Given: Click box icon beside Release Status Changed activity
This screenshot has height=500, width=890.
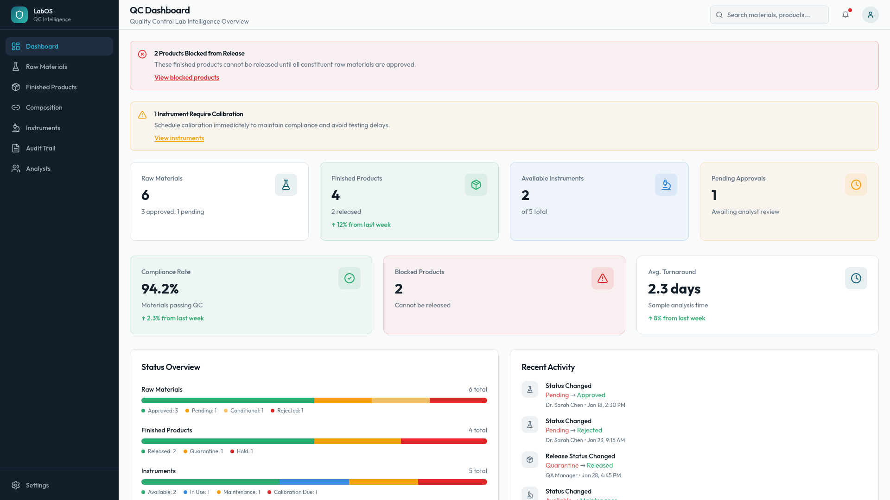Looking at the screenshot, I should pos(530,460).
